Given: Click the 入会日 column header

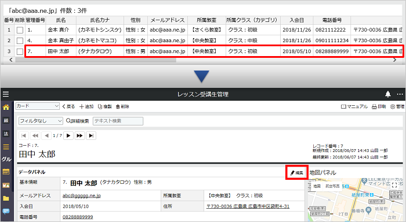Looking at the screenshot, I should coord(297,20).
